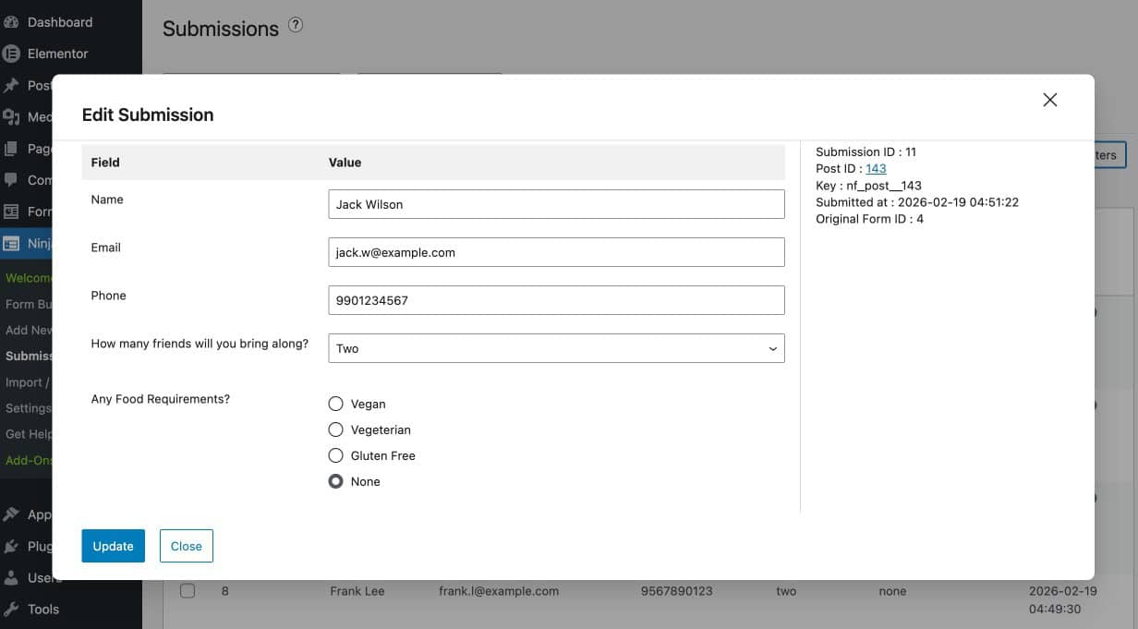
Task: Click the Original Form ID : 4 text
Action: coord(869,219)
